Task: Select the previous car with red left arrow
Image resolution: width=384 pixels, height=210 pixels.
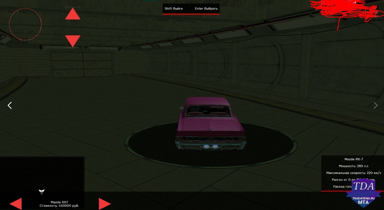Action: [16, 204]
